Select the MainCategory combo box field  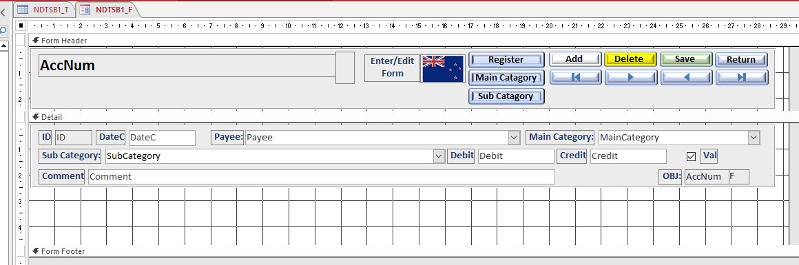click(x=679, y=138)
